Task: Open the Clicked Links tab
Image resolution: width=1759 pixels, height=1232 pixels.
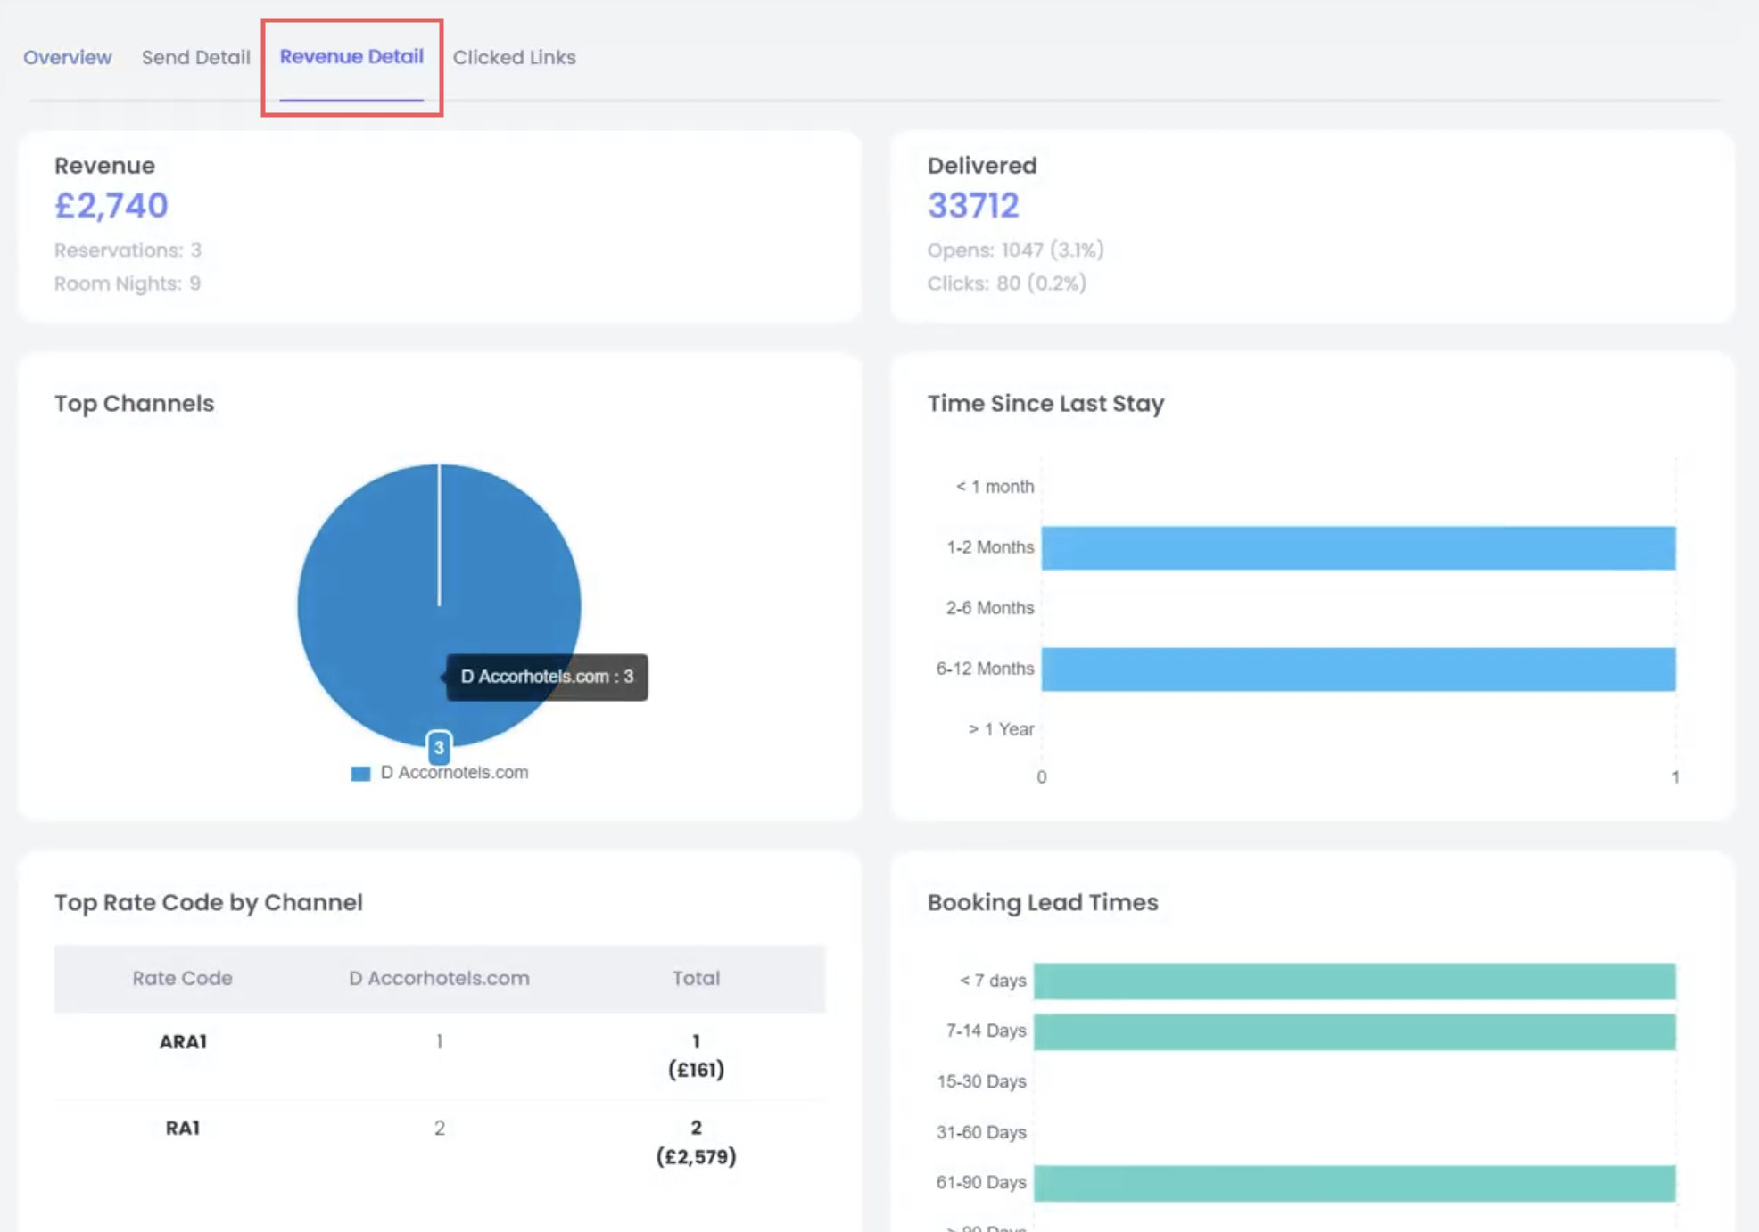Action: [514, 57]
